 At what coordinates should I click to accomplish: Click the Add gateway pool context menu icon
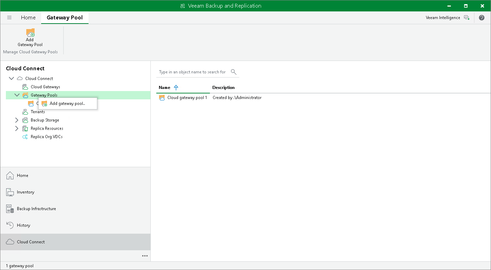coord(44,103)
